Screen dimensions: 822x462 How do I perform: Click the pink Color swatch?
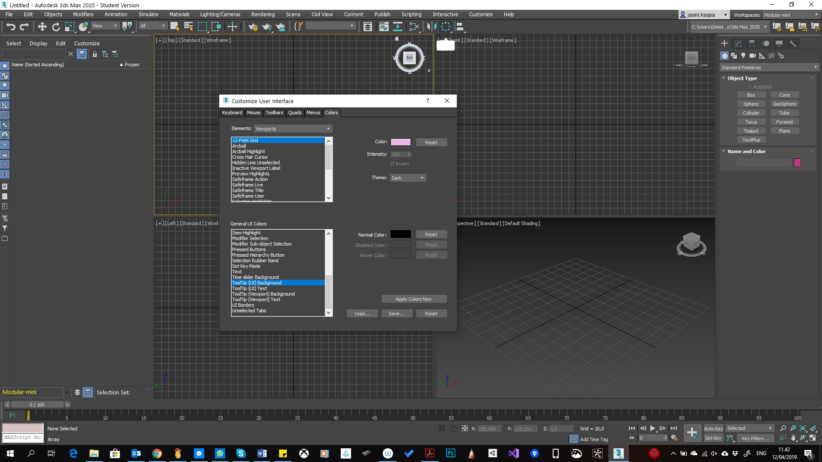pos(400,142)
